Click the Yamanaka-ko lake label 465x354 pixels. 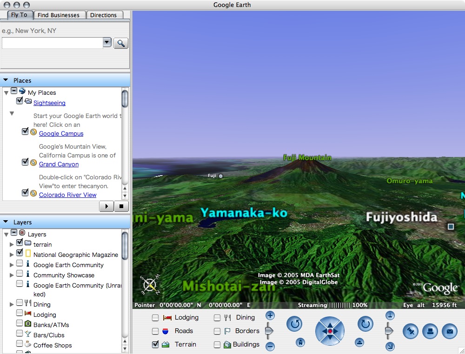click(x=244, y=213)
